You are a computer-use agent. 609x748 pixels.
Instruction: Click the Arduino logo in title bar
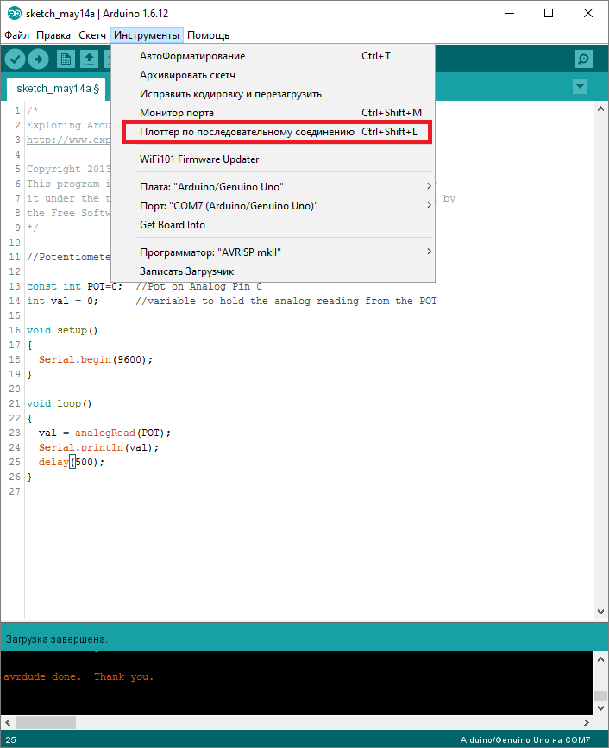pyautogui.click(x=15, y=14)
